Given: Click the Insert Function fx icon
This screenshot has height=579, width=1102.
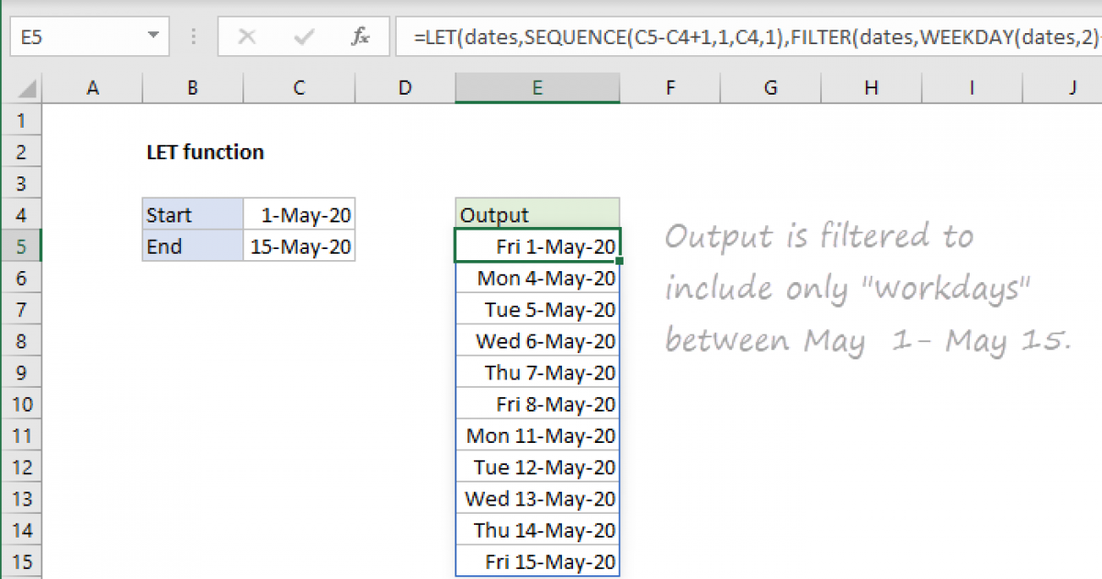Looking at the screenshot, I should pyautogui.click(x=361, y=37).
